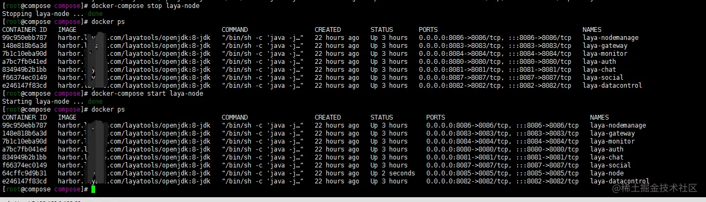Select 7b1c10eba90d in the listing after the stop command

[x=24, y=54]
